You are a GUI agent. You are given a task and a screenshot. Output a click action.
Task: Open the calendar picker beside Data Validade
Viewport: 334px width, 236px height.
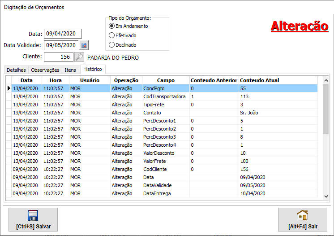[x=84, y=45]
